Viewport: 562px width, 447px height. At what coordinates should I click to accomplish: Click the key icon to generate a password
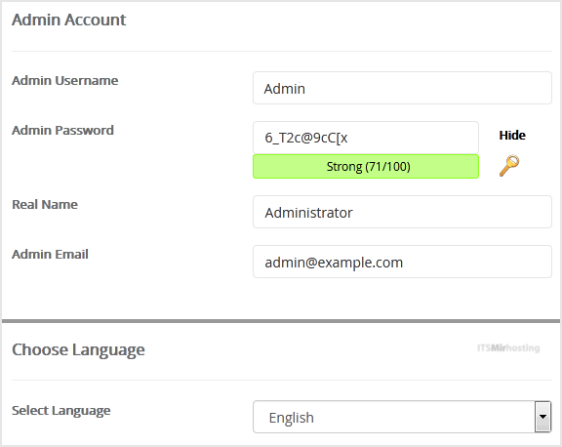[509, 166]
